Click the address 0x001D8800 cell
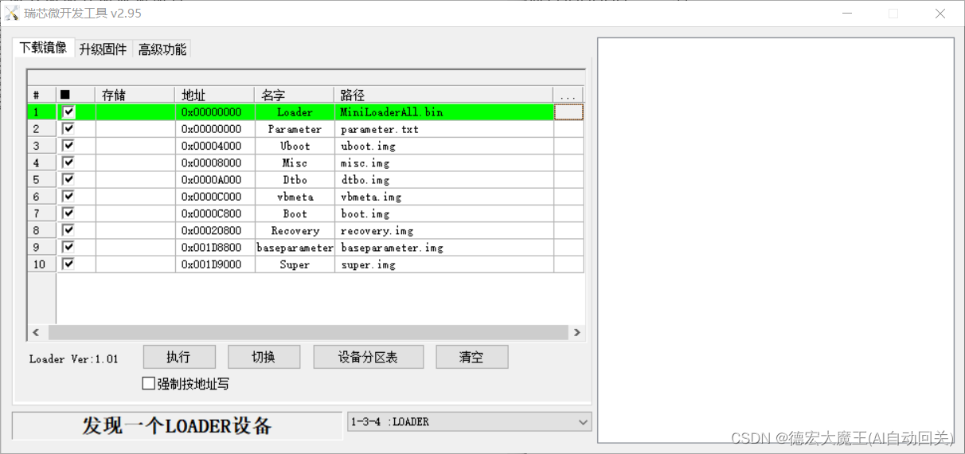Viewport: 965px width, 454px height. point(215,248)
